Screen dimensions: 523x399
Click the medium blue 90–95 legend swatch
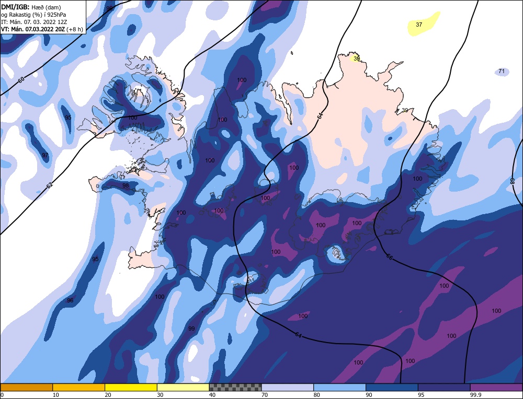(392, 387)
